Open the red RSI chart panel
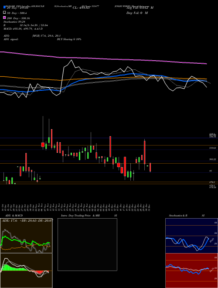Viewport: 218px width, 288px height. click(x=191, y=271)
